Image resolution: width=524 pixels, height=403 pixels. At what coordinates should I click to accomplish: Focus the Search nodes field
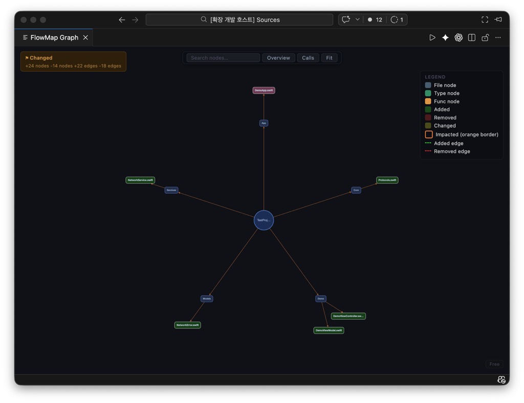[x=223, y=58]
